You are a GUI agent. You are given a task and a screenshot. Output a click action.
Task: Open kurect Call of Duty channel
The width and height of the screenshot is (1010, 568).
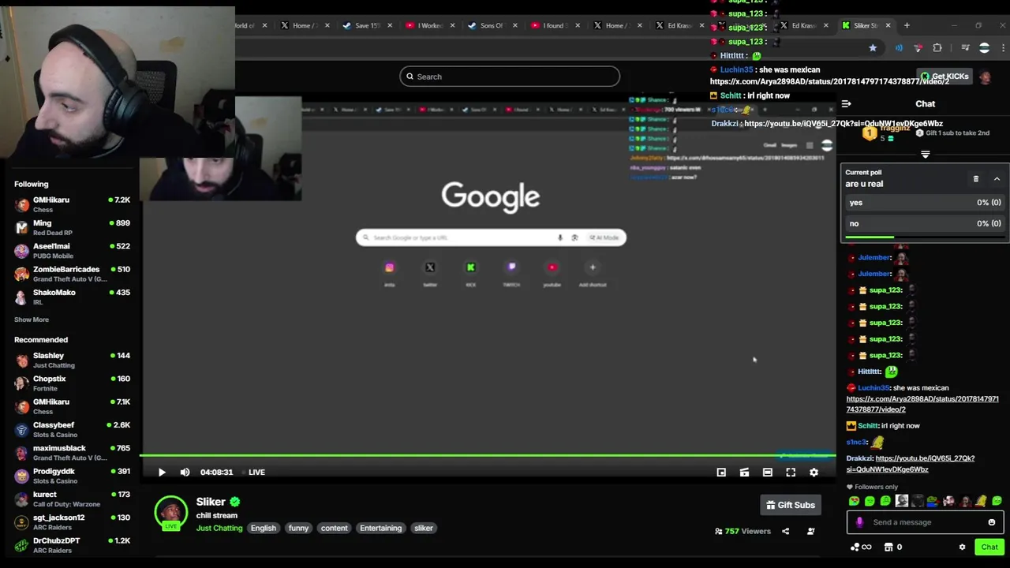click(x=73, y=499)
